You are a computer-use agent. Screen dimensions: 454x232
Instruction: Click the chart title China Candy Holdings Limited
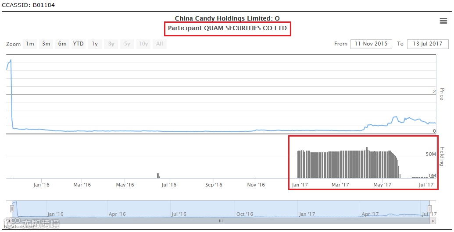click(x=227, y=18)
